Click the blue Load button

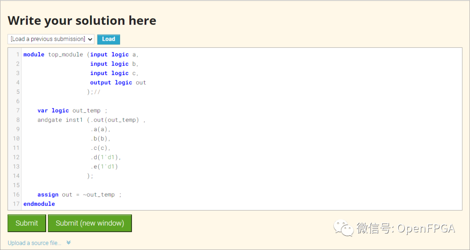point(108,39)
